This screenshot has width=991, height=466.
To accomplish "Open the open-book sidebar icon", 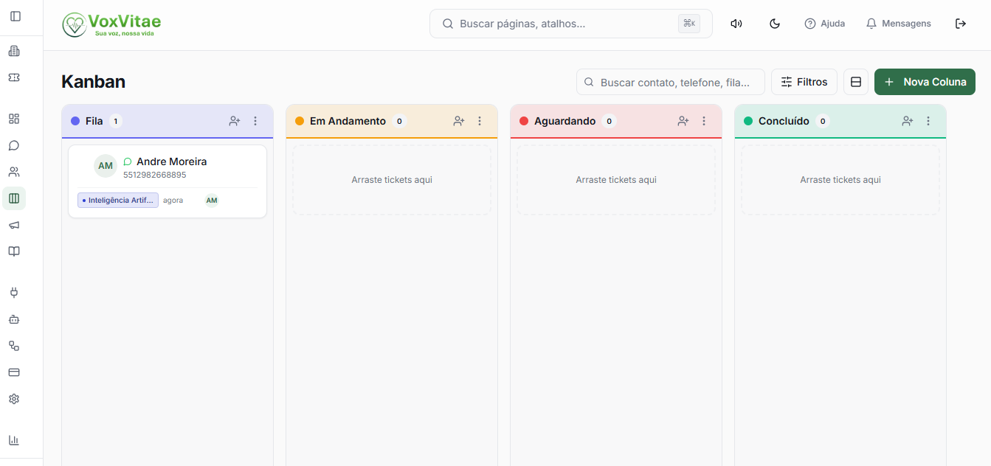I will 14,251.
